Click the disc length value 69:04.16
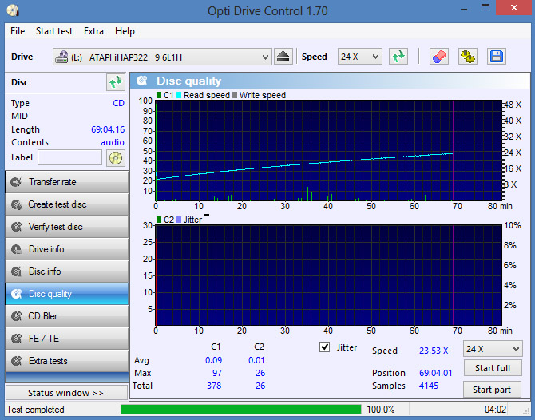Viewport: 535px width, 420px height. [108, 129]
